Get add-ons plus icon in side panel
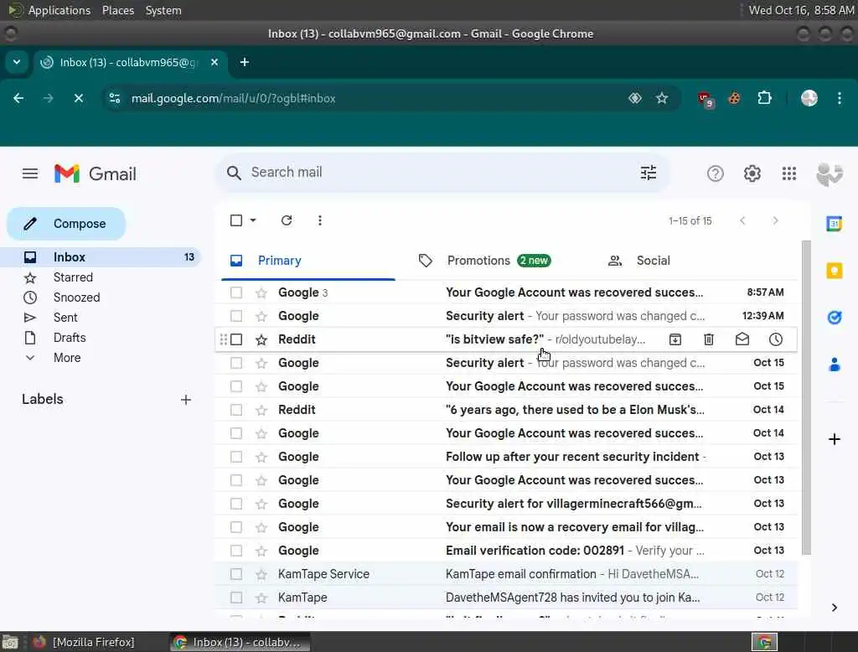The width and height of the screenshot is (858, 652). 834,439
